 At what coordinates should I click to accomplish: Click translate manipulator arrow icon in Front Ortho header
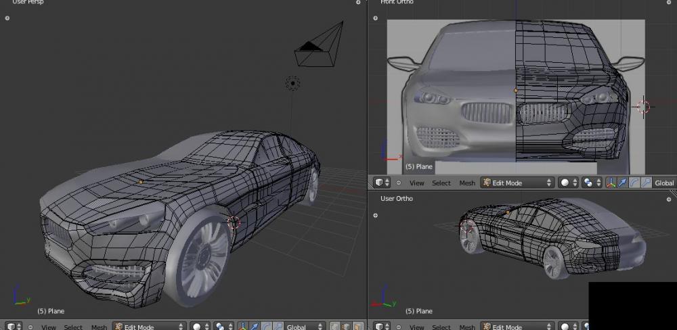(624, 183)
